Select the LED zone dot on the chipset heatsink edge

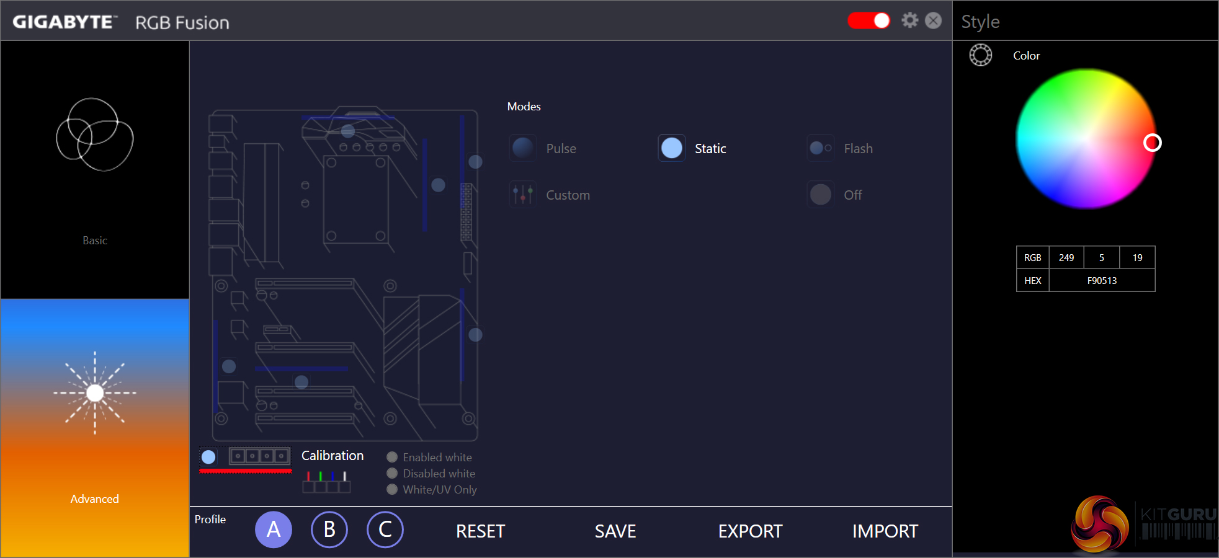[x=476, y=335]
